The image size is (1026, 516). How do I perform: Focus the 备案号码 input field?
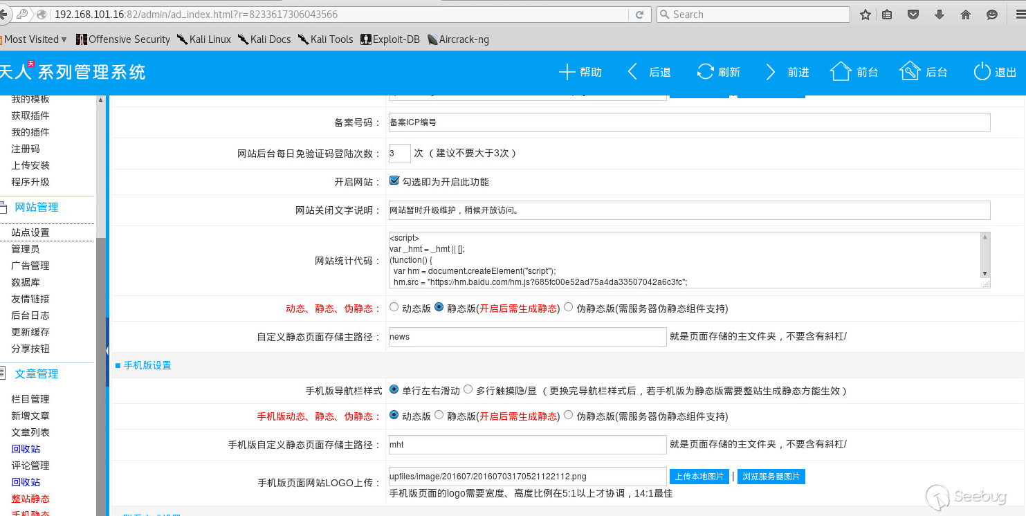pyautogui.click(x=689, y=122)
